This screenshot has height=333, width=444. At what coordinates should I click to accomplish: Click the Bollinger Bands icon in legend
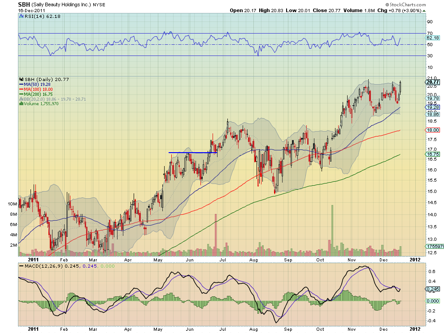[x=21, y=99]
